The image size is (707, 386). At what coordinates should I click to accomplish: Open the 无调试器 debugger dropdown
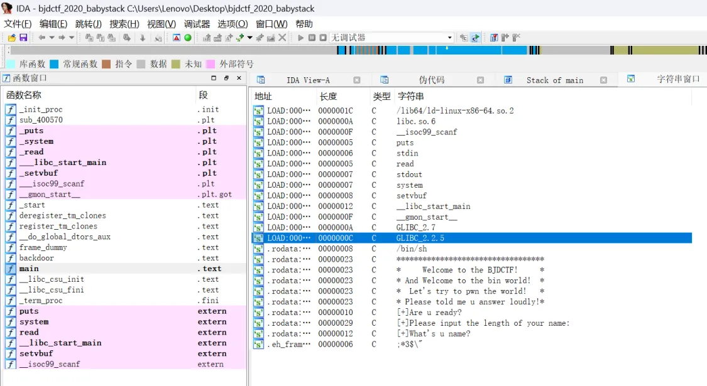coord(392,38)
